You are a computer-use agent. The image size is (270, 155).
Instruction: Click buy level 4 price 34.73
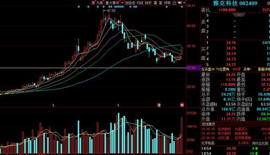pos(231,59)
